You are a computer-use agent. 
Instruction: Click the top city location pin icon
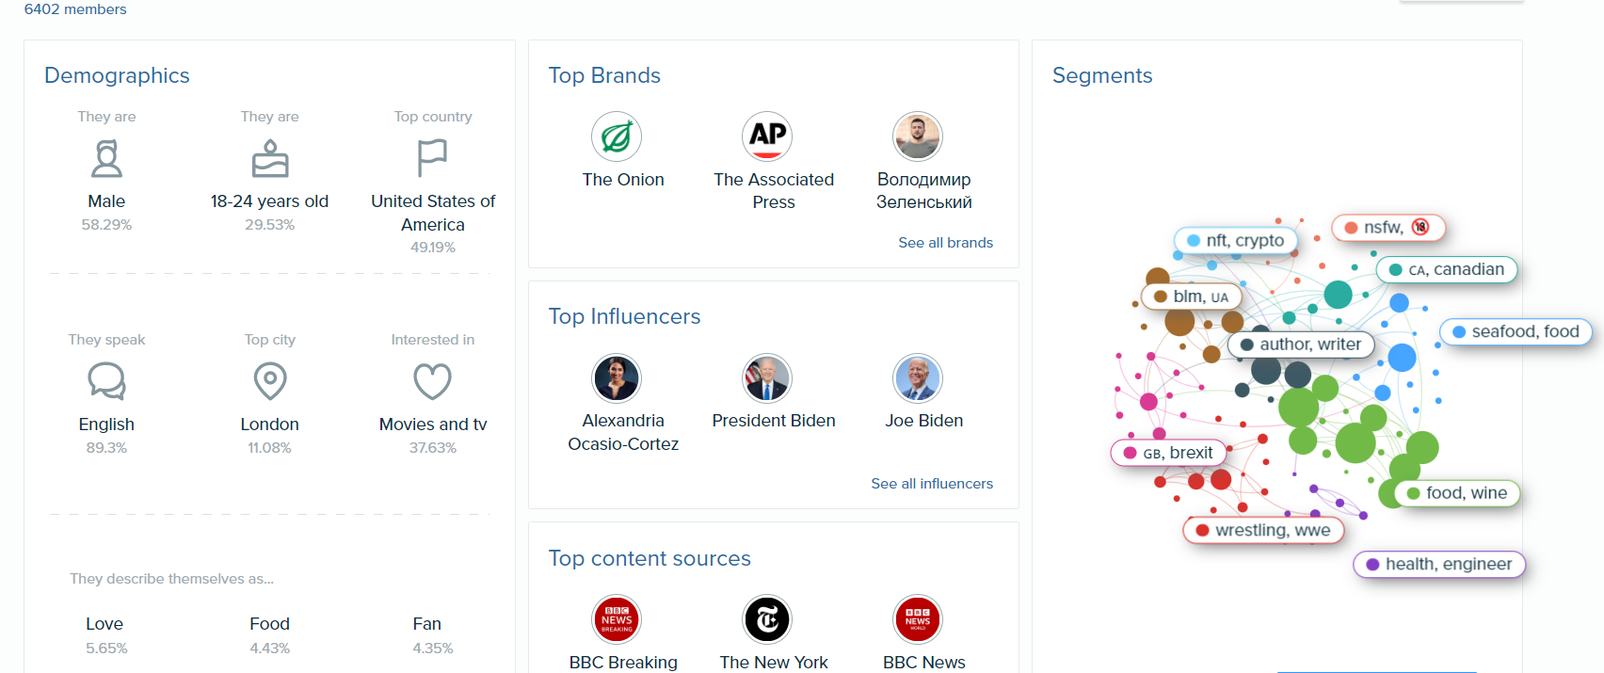coord(270,381)
